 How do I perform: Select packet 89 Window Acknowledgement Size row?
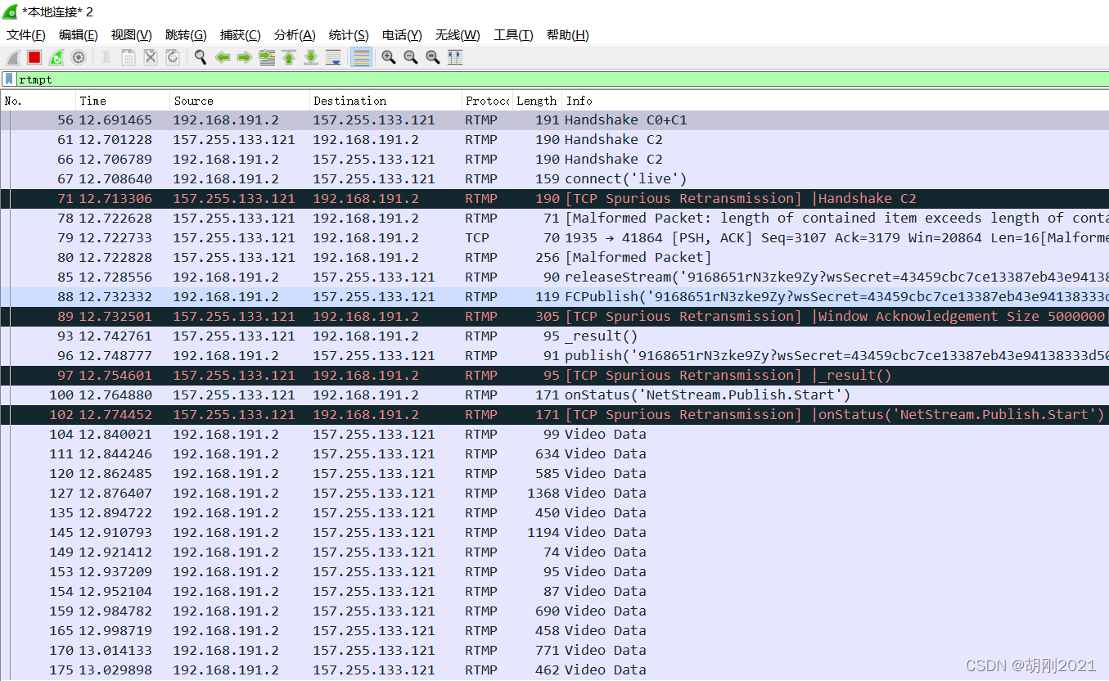pyautogui.click(x=554, y=317)
